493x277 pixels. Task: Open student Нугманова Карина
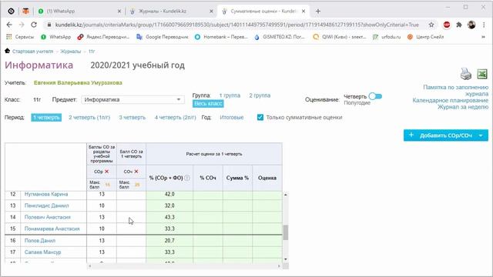(46, 194)
